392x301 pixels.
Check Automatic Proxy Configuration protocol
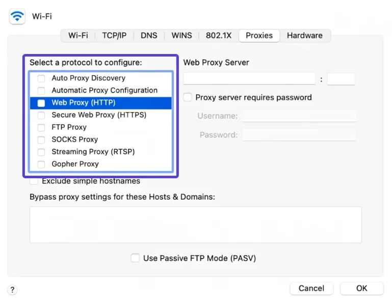41,91
